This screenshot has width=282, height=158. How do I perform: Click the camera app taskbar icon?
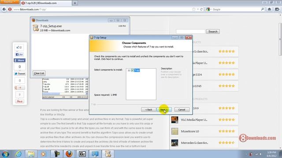pyautogui.click(x=57, y=154)
